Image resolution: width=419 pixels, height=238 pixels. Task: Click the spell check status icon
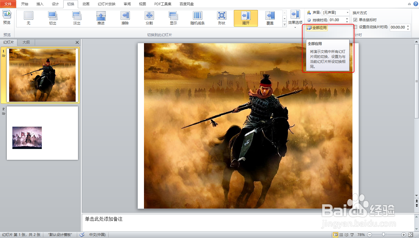tap(82, 235)
